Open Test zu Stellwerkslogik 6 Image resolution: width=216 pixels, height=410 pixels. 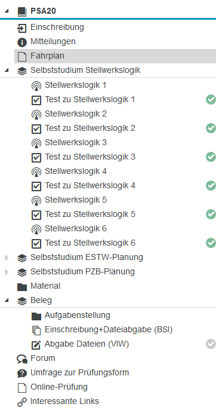90,243
